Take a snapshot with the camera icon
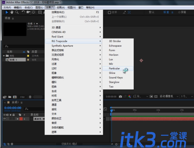194x148 pixels. coord(120,97)
